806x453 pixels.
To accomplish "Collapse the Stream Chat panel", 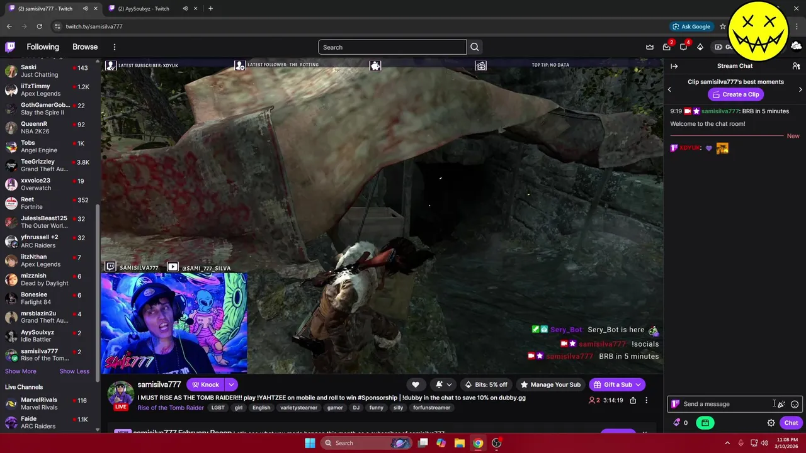I will coord(674,66).
